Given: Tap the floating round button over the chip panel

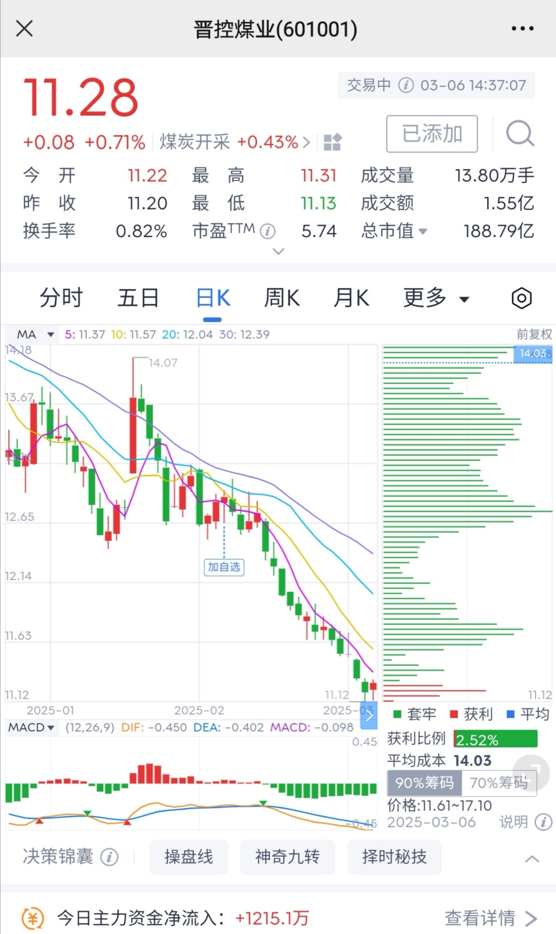Looking at the screenshot, I should point(531,772).
